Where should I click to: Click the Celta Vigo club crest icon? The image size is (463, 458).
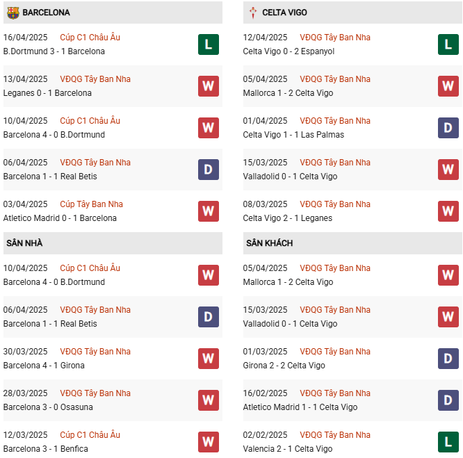pos(253,13)
